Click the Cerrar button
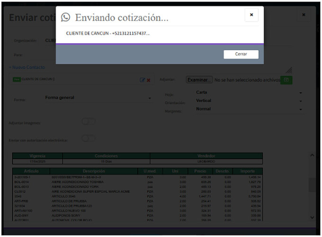 (x=241, y=55)
